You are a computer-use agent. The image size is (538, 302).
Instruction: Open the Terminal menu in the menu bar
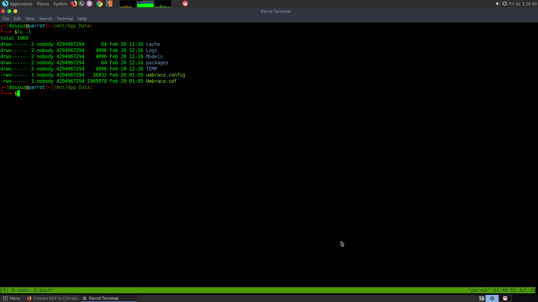coord(65,19)
